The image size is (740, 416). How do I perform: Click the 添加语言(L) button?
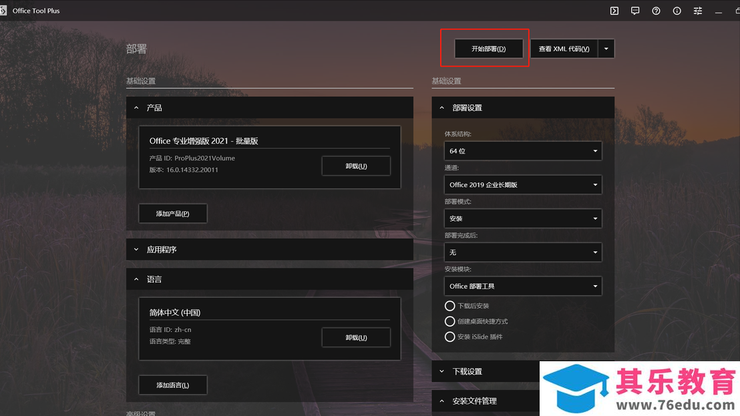coord(173,385)
